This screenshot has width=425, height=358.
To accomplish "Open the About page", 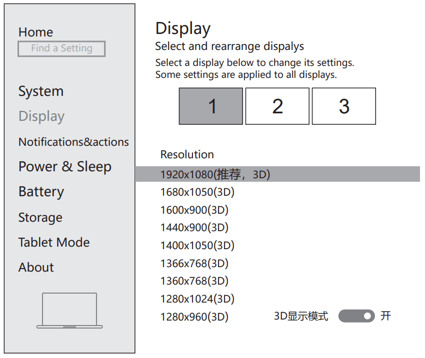I will pyautogui.click(x=35, y=268).
